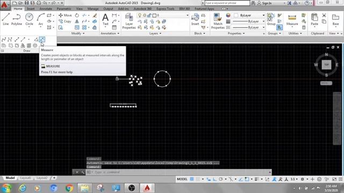Click the Array tool icon
The width and height of the screenshot is (344, 193).
pos(84,27)
